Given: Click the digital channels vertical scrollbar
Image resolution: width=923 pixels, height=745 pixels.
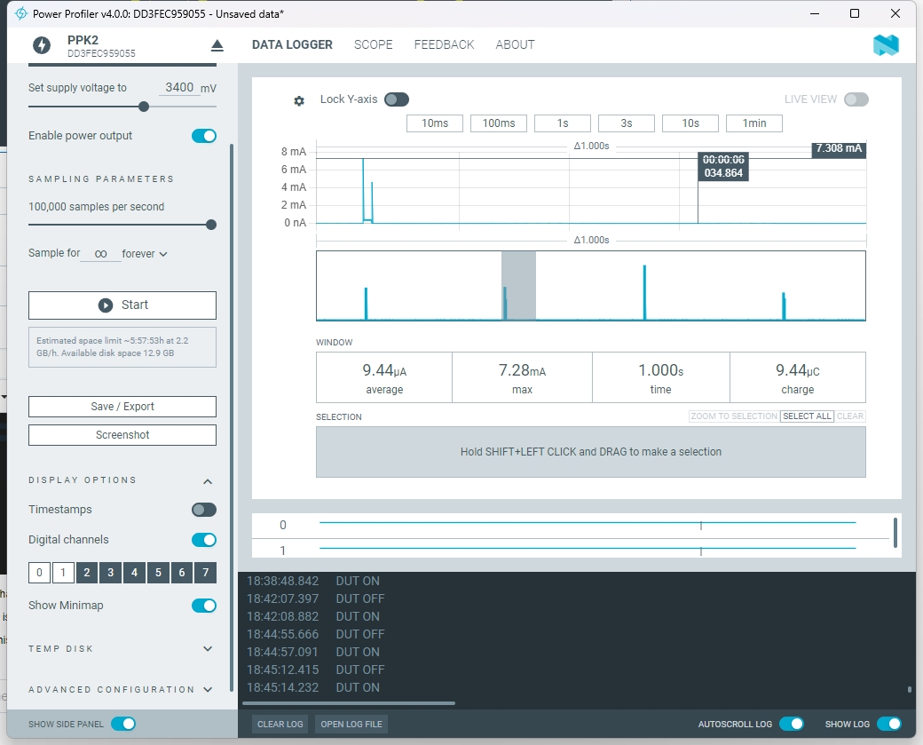Looking at the screenshot, I should point(895,533).
